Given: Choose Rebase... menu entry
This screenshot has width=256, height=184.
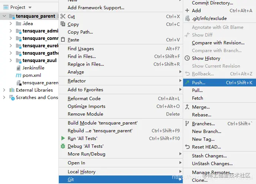Looking at the screenshot, I should pos(219,115).
